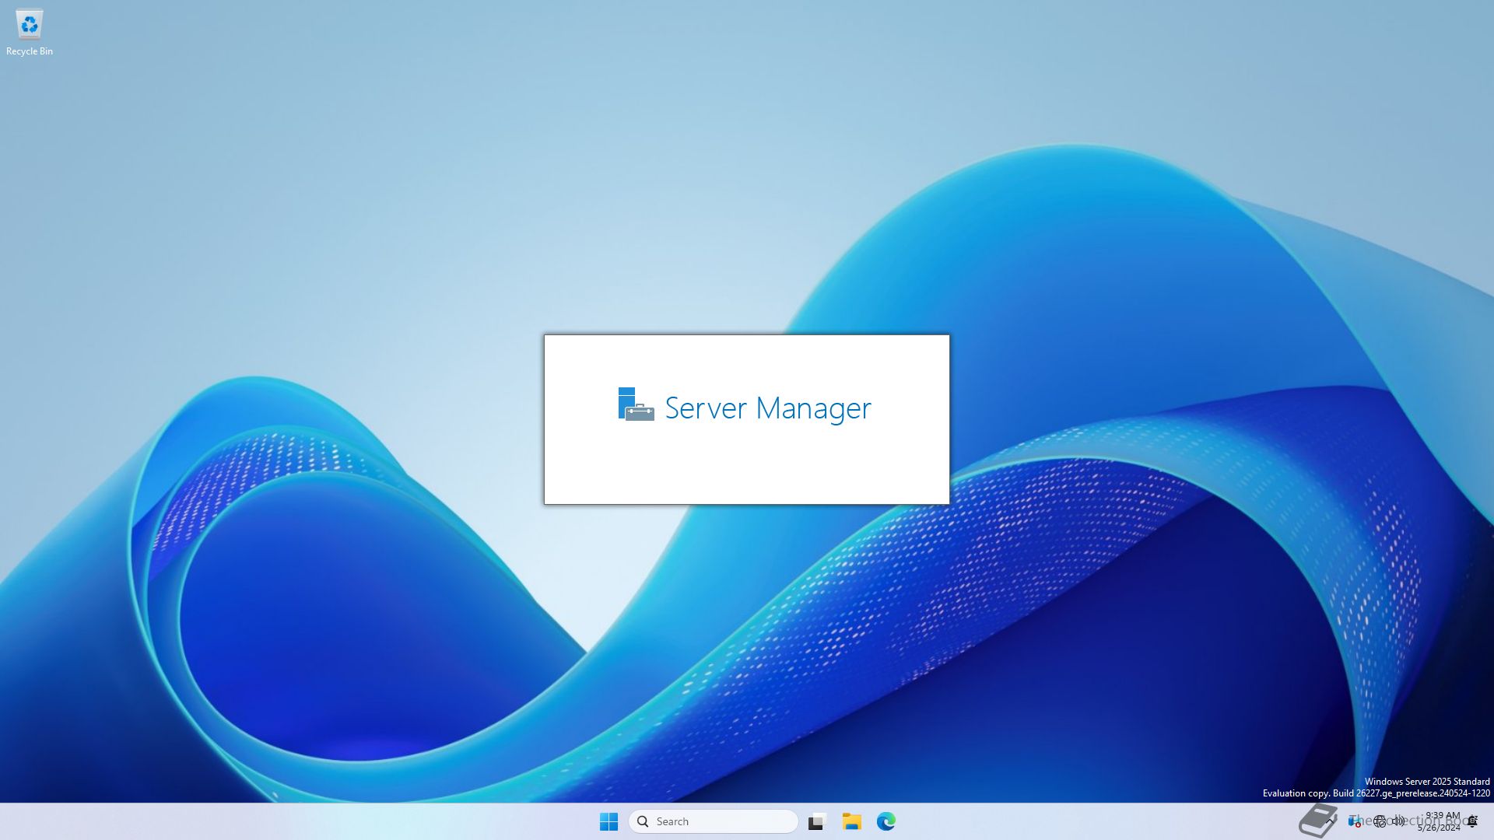Click the network globe tray icon
This screenshot has width=1494, height=840.
point(1380,821)
